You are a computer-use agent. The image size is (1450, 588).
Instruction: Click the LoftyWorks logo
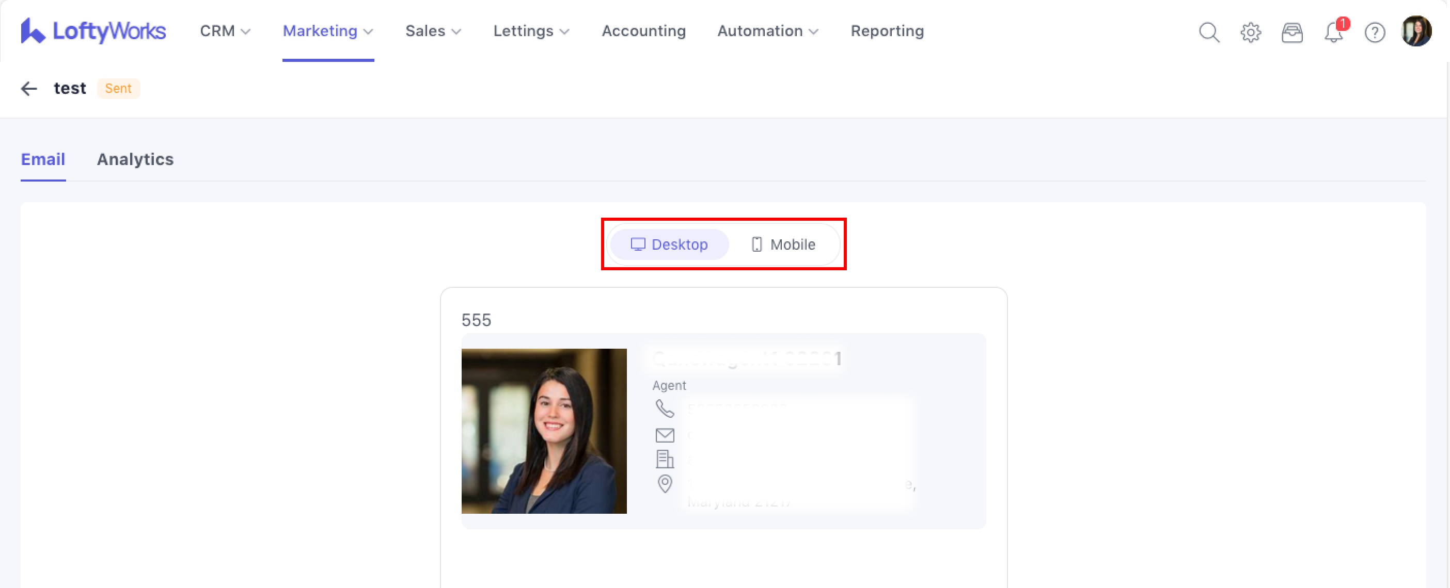tap(93, 31)
